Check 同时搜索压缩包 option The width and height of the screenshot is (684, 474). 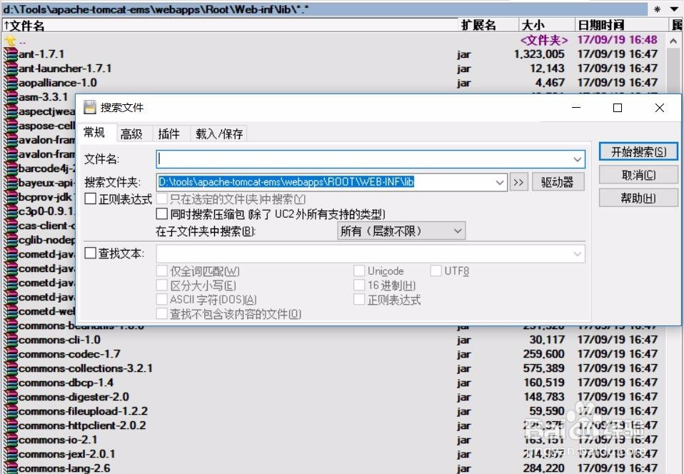coord(161,213)
